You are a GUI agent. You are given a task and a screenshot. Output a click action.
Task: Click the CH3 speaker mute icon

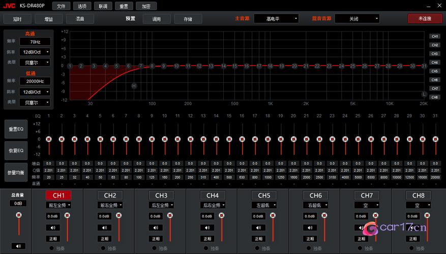coord(156,228)
